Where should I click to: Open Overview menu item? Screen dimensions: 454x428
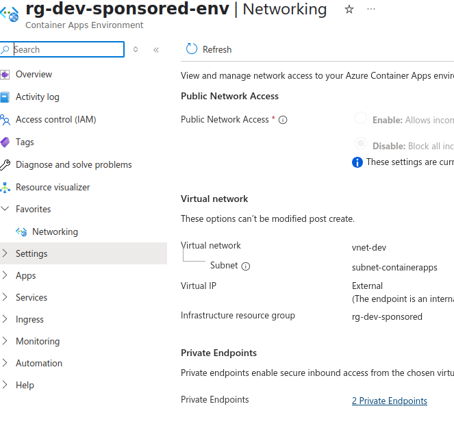[34, 75]
